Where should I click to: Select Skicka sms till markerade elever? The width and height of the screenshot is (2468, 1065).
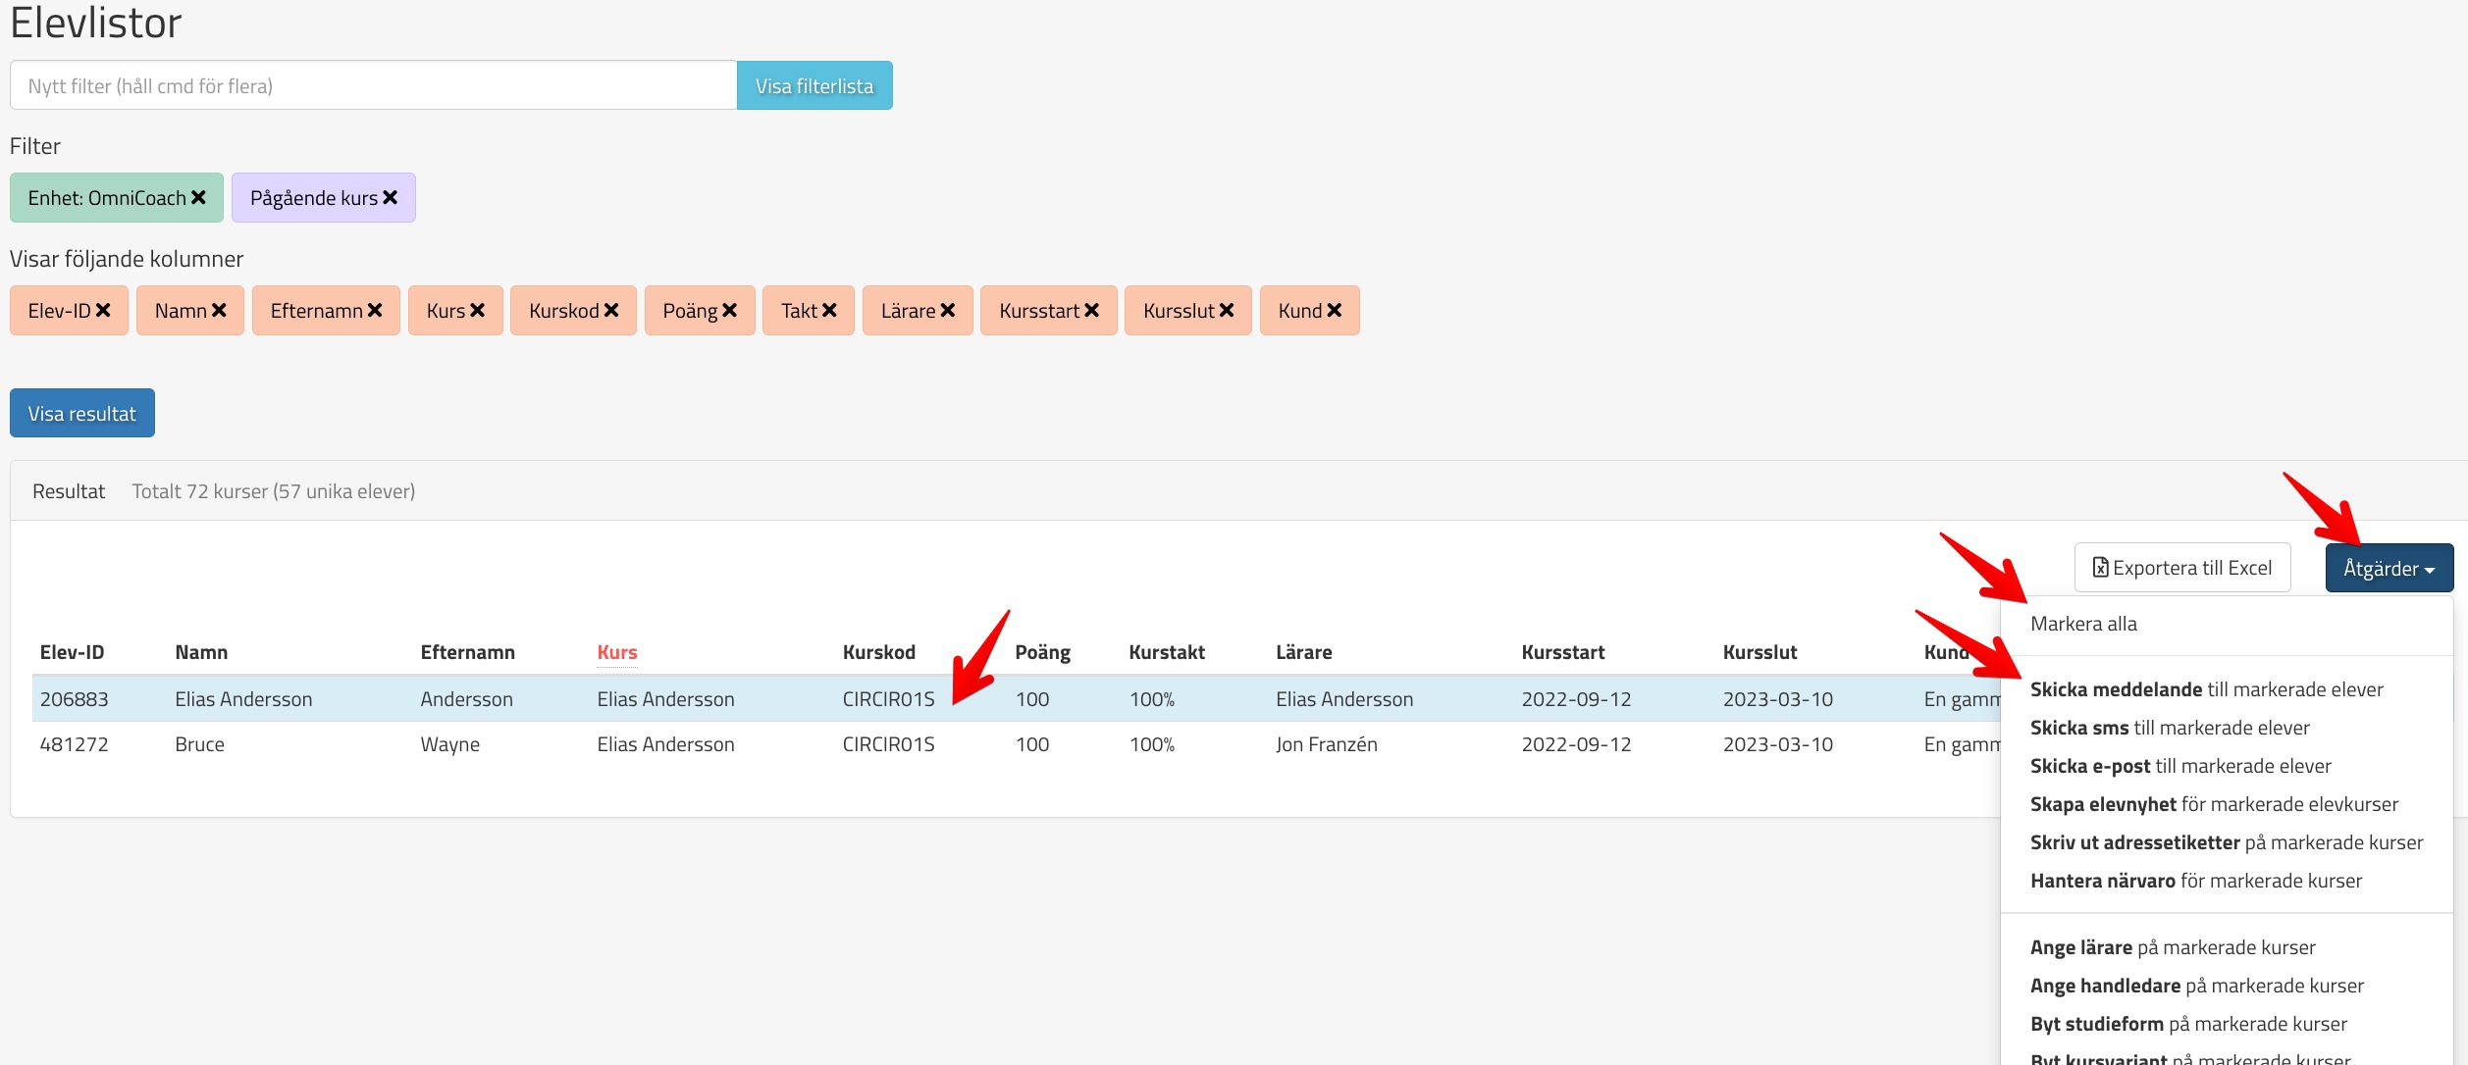tap(2169, 729)
